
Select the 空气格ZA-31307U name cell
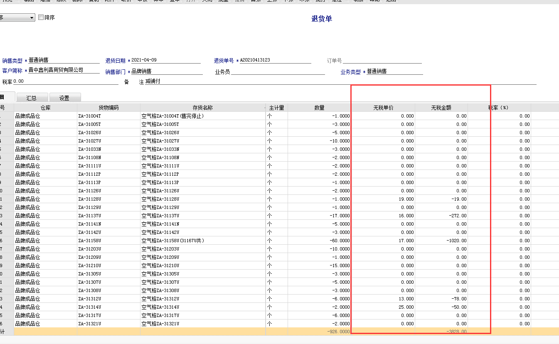(x=203, y=282)
